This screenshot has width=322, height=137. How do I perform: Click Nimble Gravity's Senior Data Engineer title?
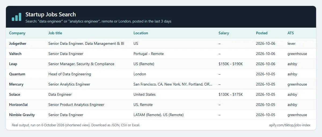(x=66, y=115)
